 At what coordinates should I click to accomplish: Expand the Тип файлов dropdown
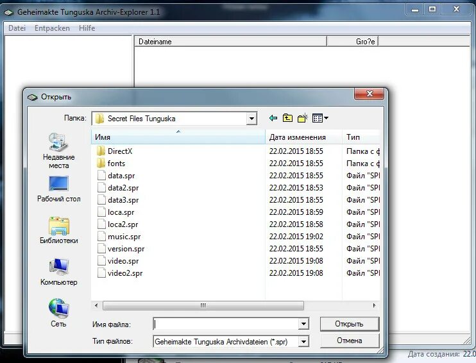[303, 342]
